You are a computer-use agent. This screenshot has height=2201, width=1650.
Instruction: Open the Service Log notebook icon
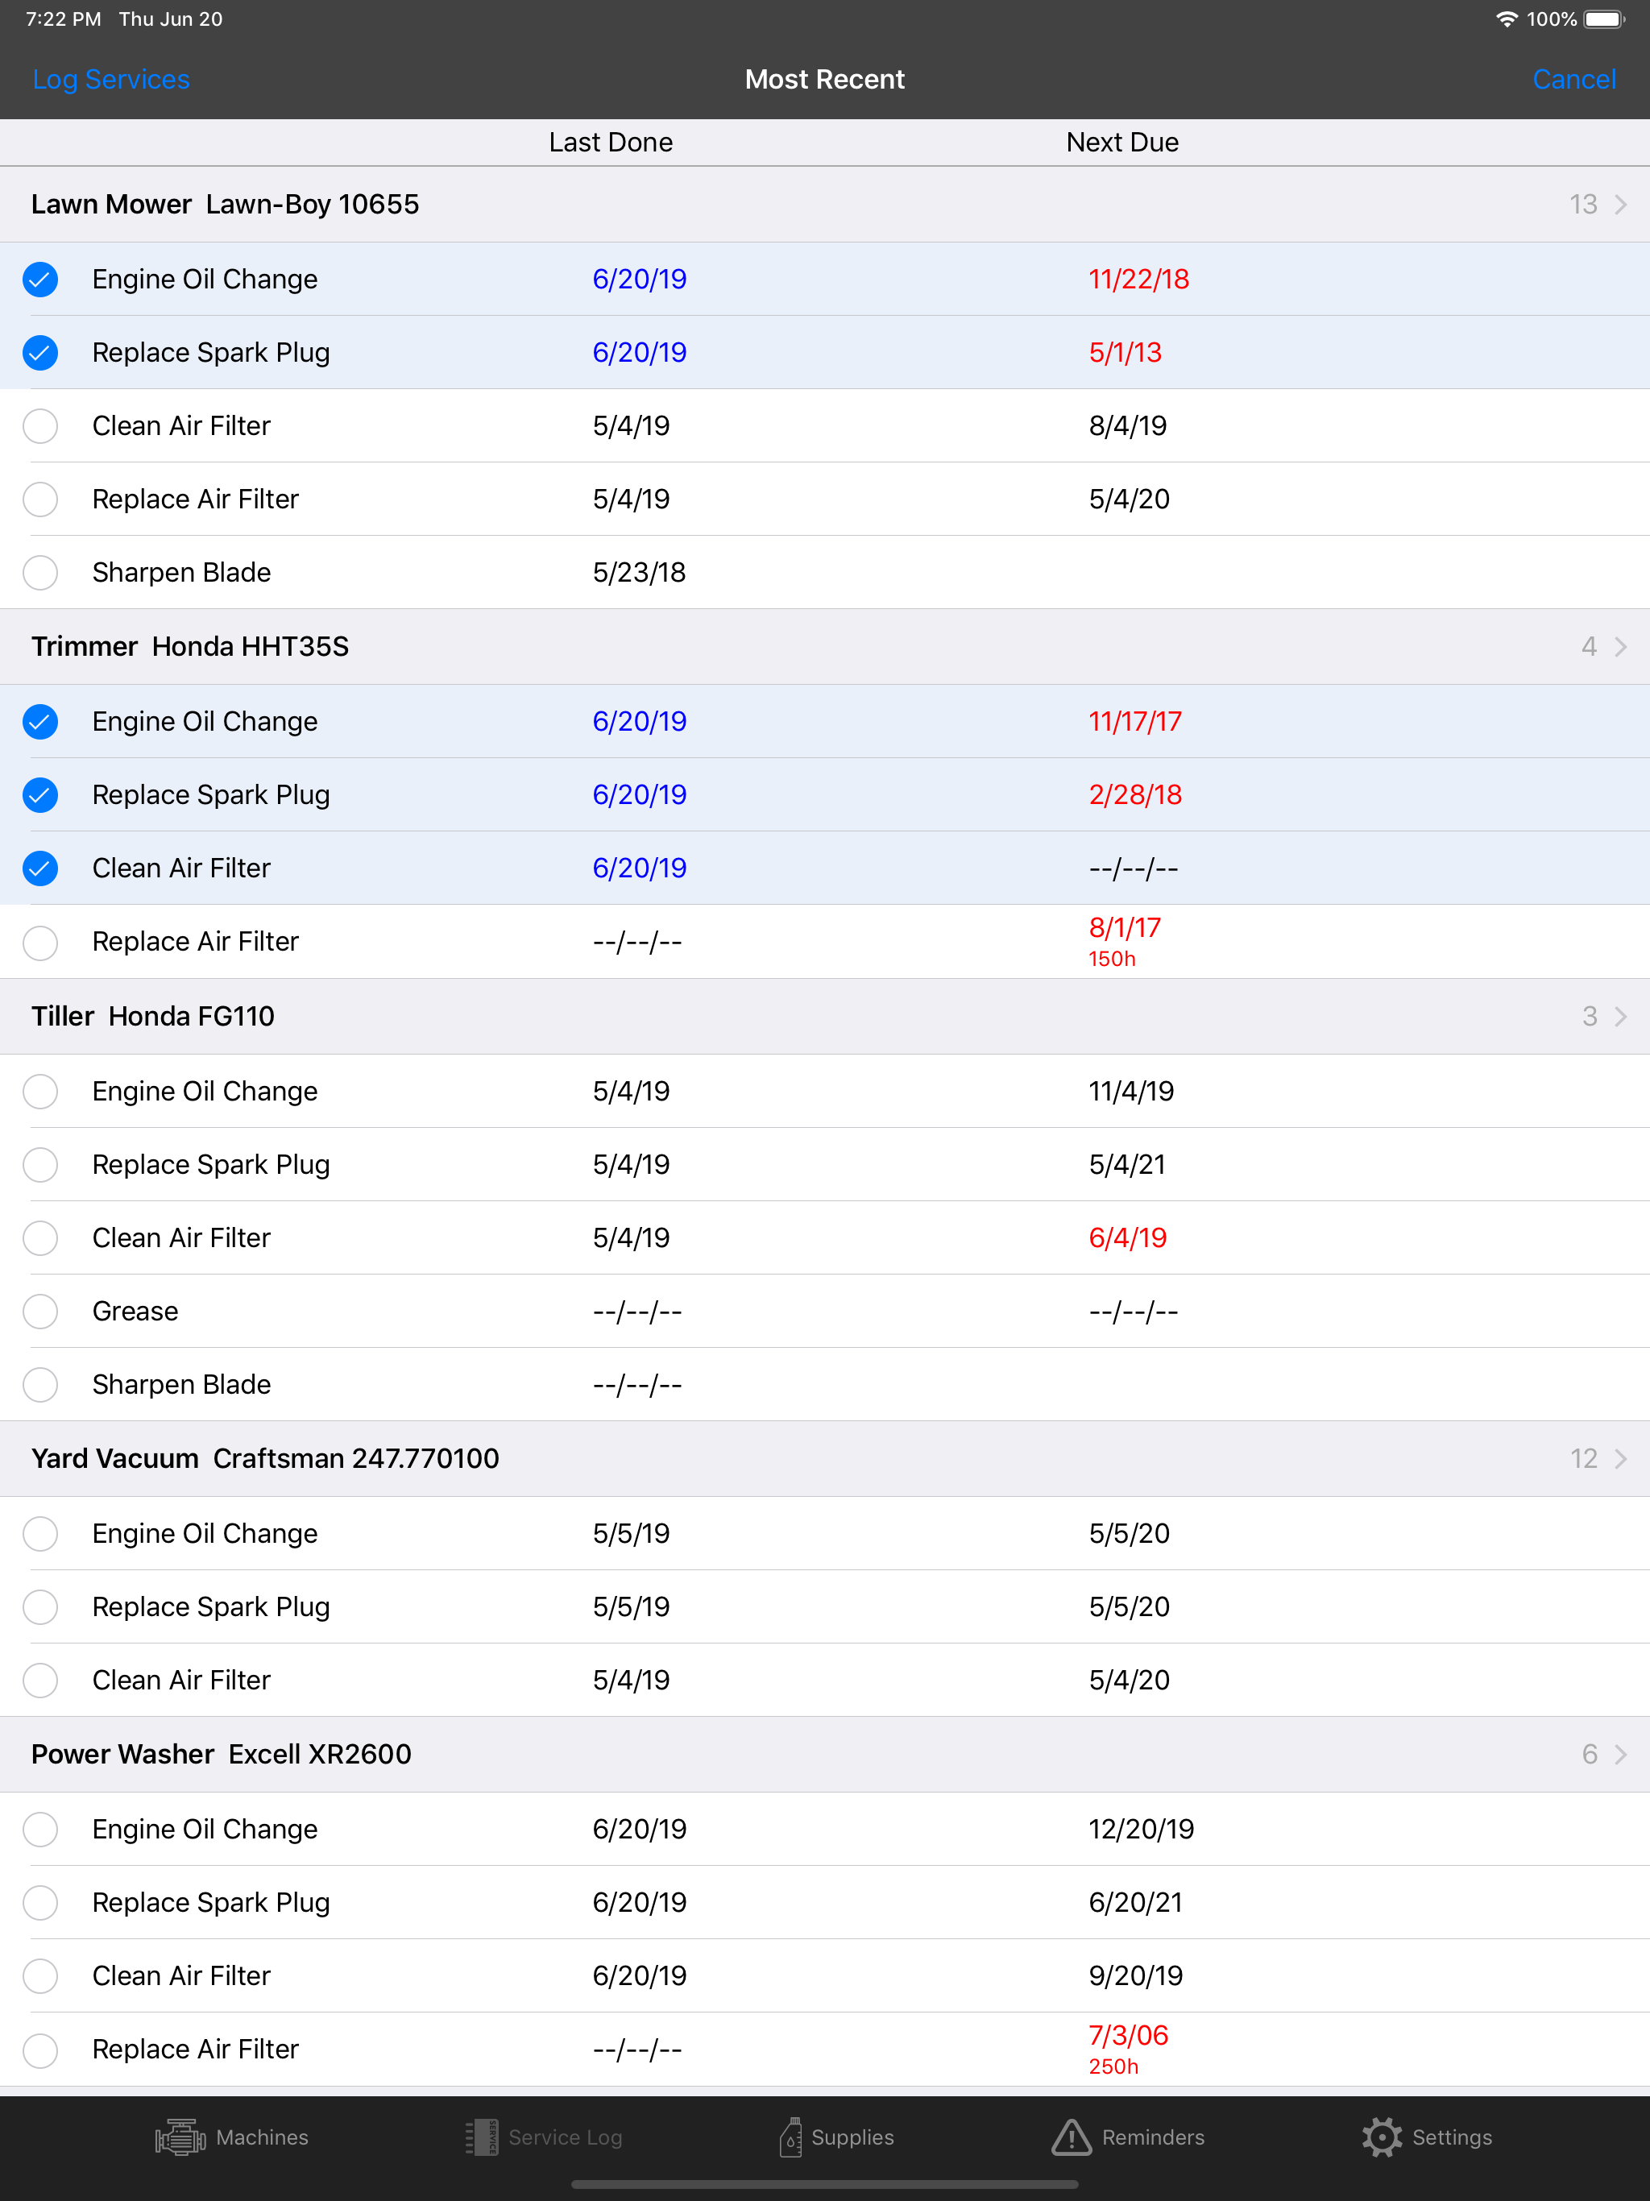(482, 2137)
